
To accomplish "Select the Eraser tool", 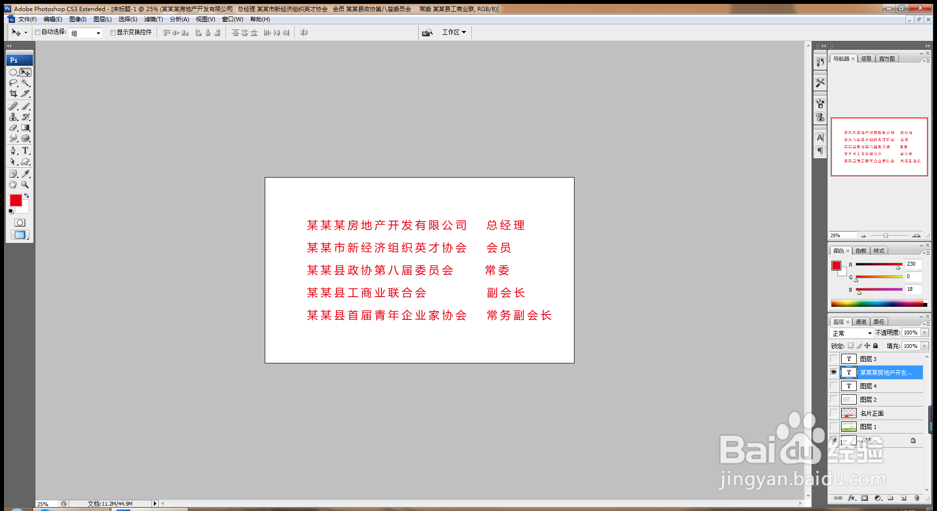I will tap(13, 127).
